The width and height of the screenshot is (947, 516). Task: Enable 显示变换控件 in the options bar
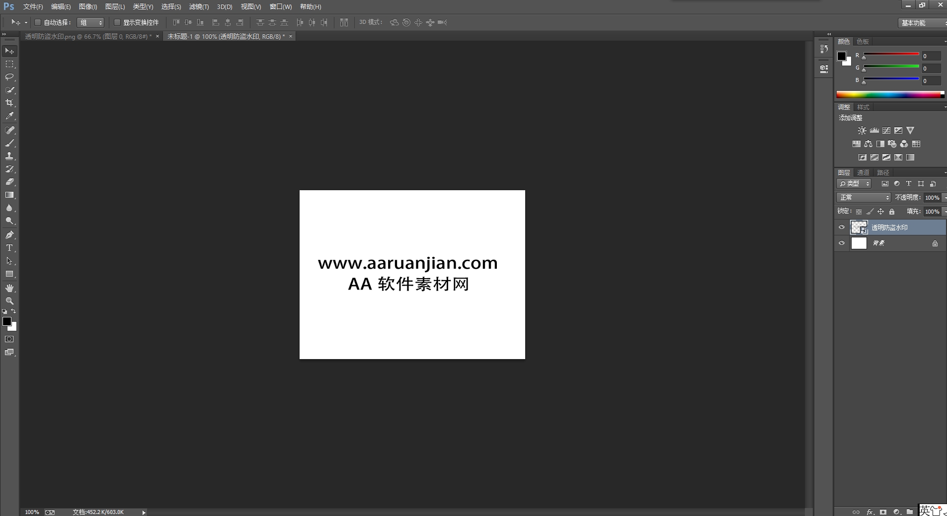[x=117, y=22]
